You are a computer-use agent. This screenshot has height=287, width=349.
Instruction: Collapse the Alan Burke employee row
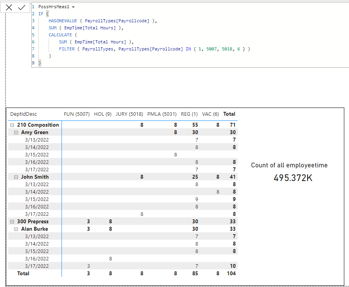coord(16,229)
